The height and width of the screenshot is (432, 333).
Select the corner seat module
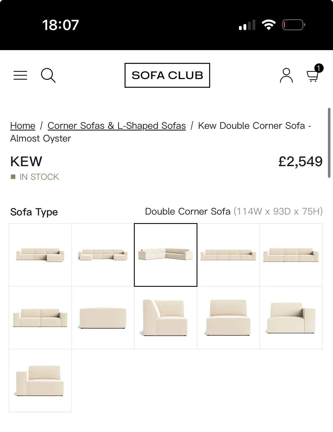166,318
